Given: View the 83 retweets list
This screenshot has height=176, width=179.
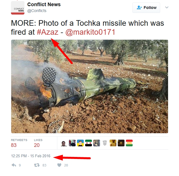Looking at the screenshot, I should pyautogui.click(x=14, y=145).
